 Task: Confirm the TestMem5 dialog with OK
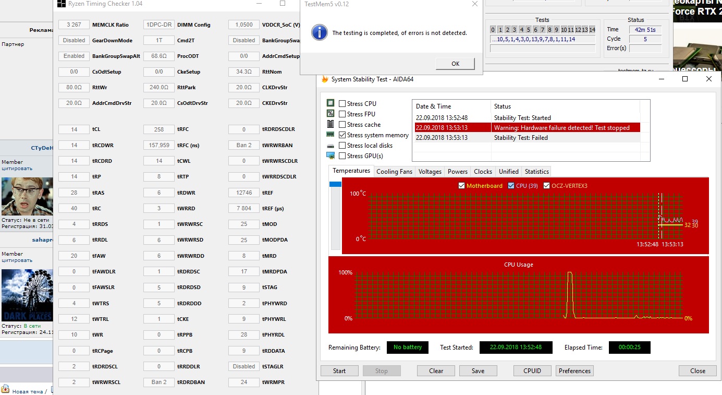(x=455, y=64)
